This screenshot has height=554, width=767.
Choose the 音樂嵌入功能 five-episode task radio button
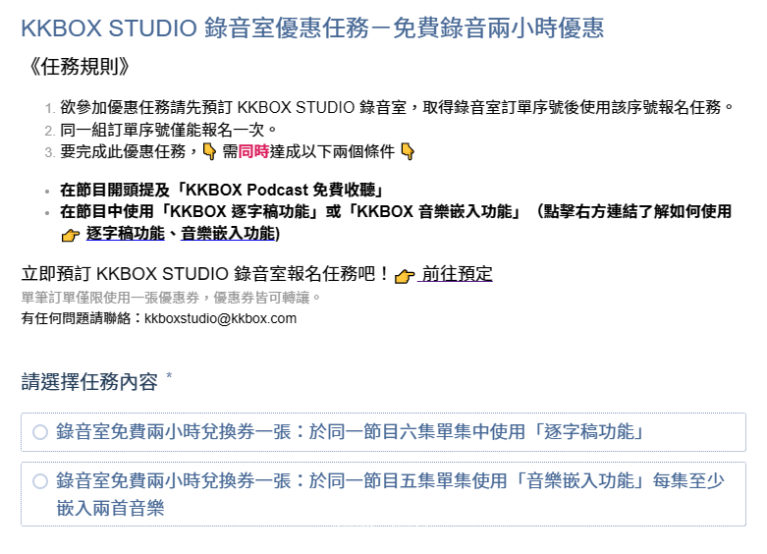pyautogui.click(x=40, y=481)
